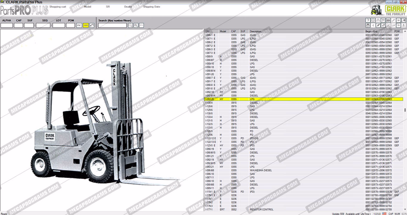Click the LOP toolbar icon
This screenshot has height=215, width=407.
(x=393, y=25)
